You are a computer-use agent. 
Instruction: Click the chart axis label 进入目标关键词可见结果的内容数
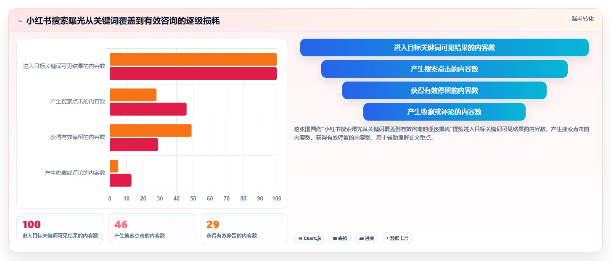(x=64, y=66)
